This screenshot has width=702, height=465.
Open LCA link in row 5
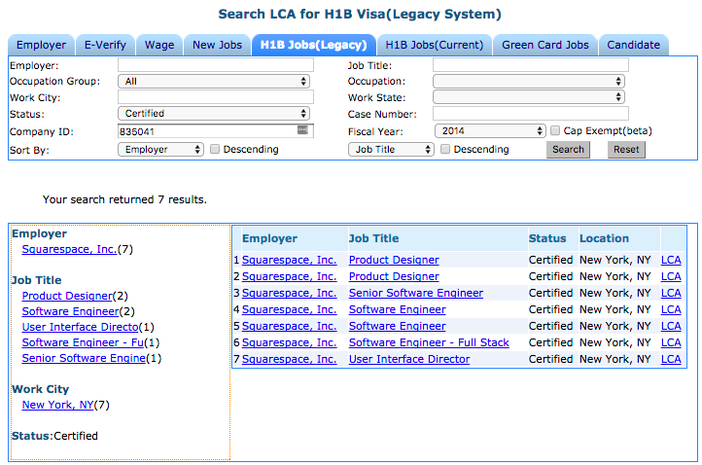671,326
